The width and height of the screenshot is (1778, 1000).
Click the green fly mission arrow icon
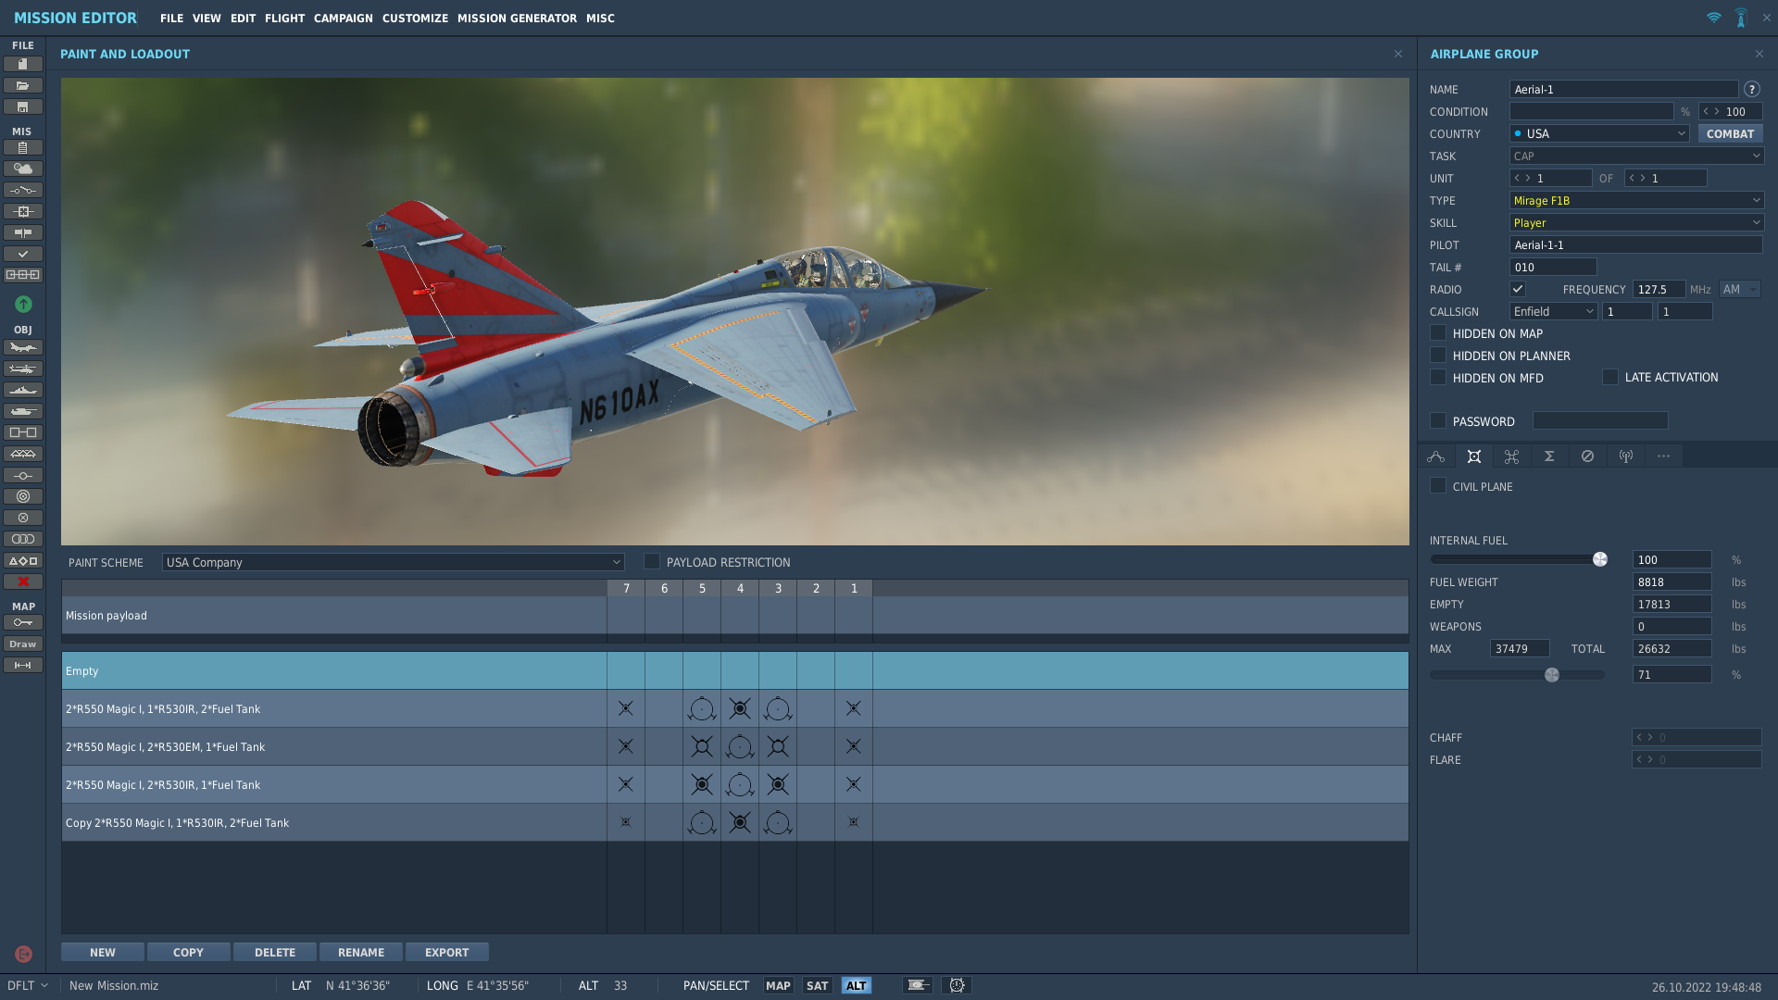[23, 304]
